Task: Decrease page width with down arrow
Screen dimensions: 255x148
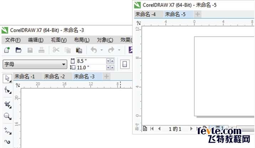Action: point(108,61)
